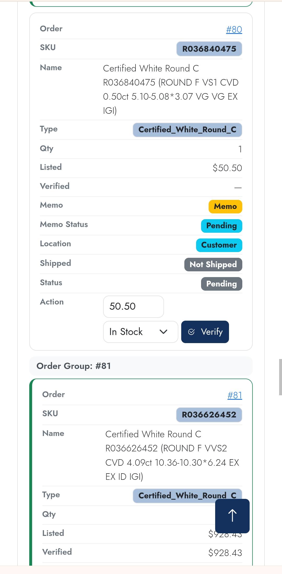Click the Certified_White_Round_C type badge for order #80
The width and height of the screenshot is (282, 574).
(x=187, y=130)
